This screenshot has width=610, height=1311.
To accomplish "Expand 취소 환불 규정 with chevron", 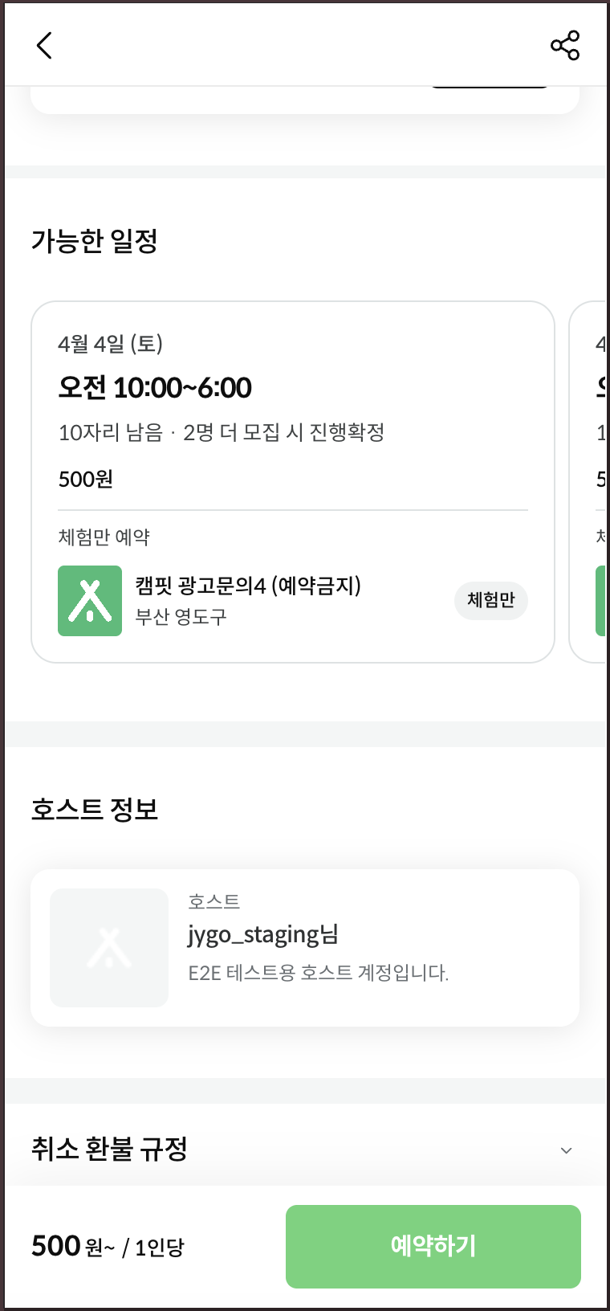I will [x=566, y=1150].
